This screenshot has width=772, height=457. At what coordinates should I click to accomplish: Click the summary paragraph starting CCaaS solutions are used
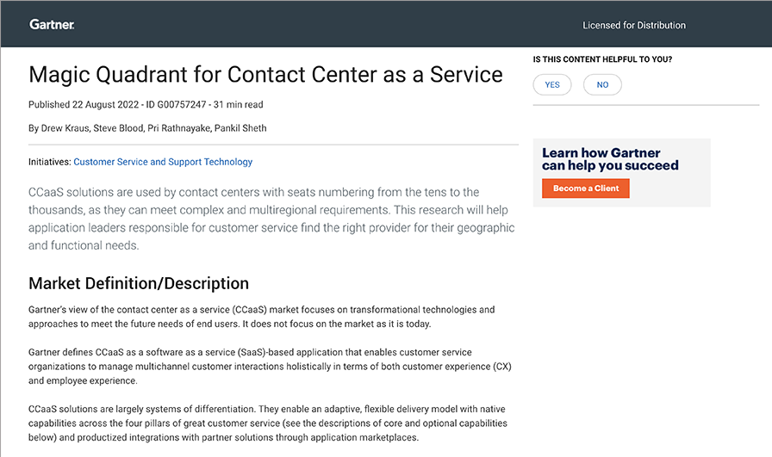coord(271,219)
